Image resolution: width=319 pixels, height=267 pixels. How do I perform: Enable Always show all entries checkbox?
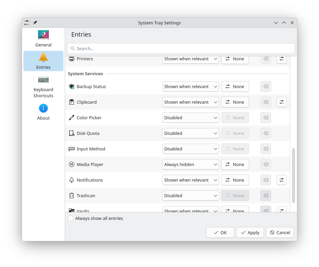[71, 218]
